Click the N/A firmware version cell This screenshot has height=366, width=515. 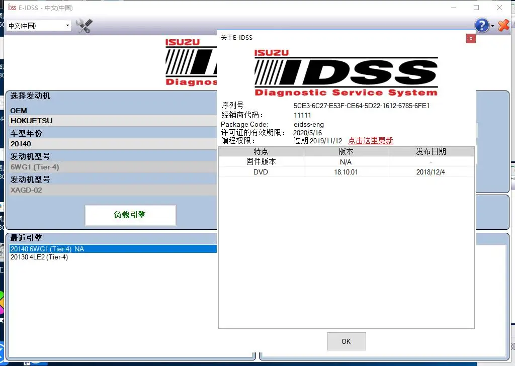point(346,161)
